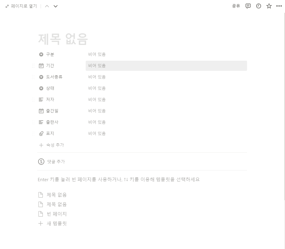The image size is (285, 249).
Task: Click the 출간일 calendar property icon
Action: pos(41,111)
